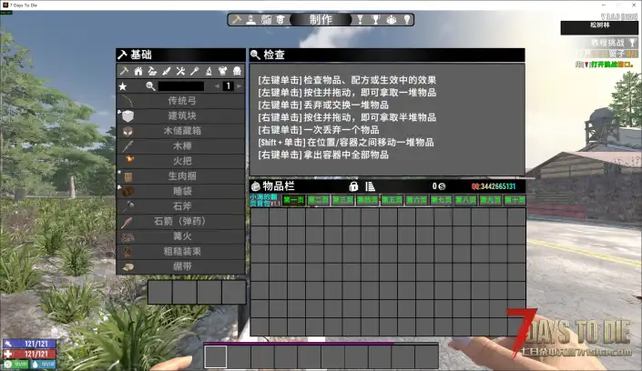Switch to backpack page 第五页
This screenshot has height=371, width=642.
click(392, 200)
